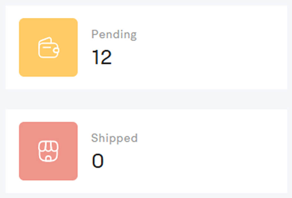292x198 pixels.
Task: Click the Pending count of 12
Action: [102, 57]
